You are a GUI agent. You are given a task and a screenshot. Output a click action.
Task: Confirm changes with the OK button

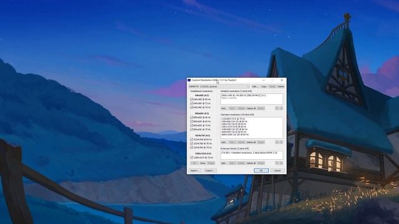click(261, 170)
